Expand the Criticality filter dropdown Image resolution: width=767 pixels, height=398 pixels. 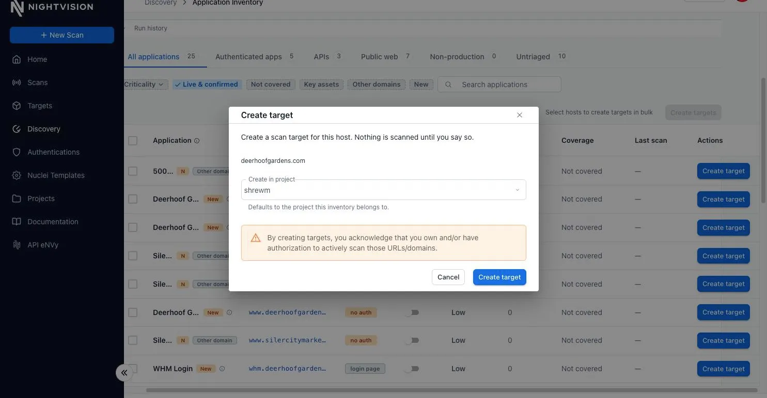[x=146, y=85]
